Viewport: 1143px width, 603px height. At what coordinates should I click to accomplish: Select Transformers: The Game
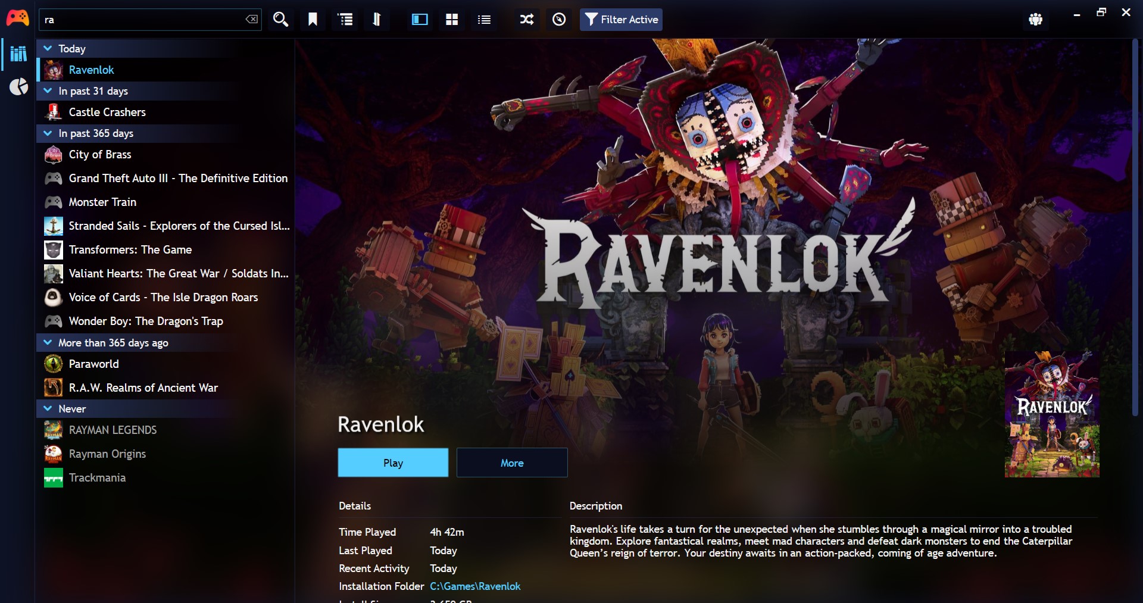point(165,249)
